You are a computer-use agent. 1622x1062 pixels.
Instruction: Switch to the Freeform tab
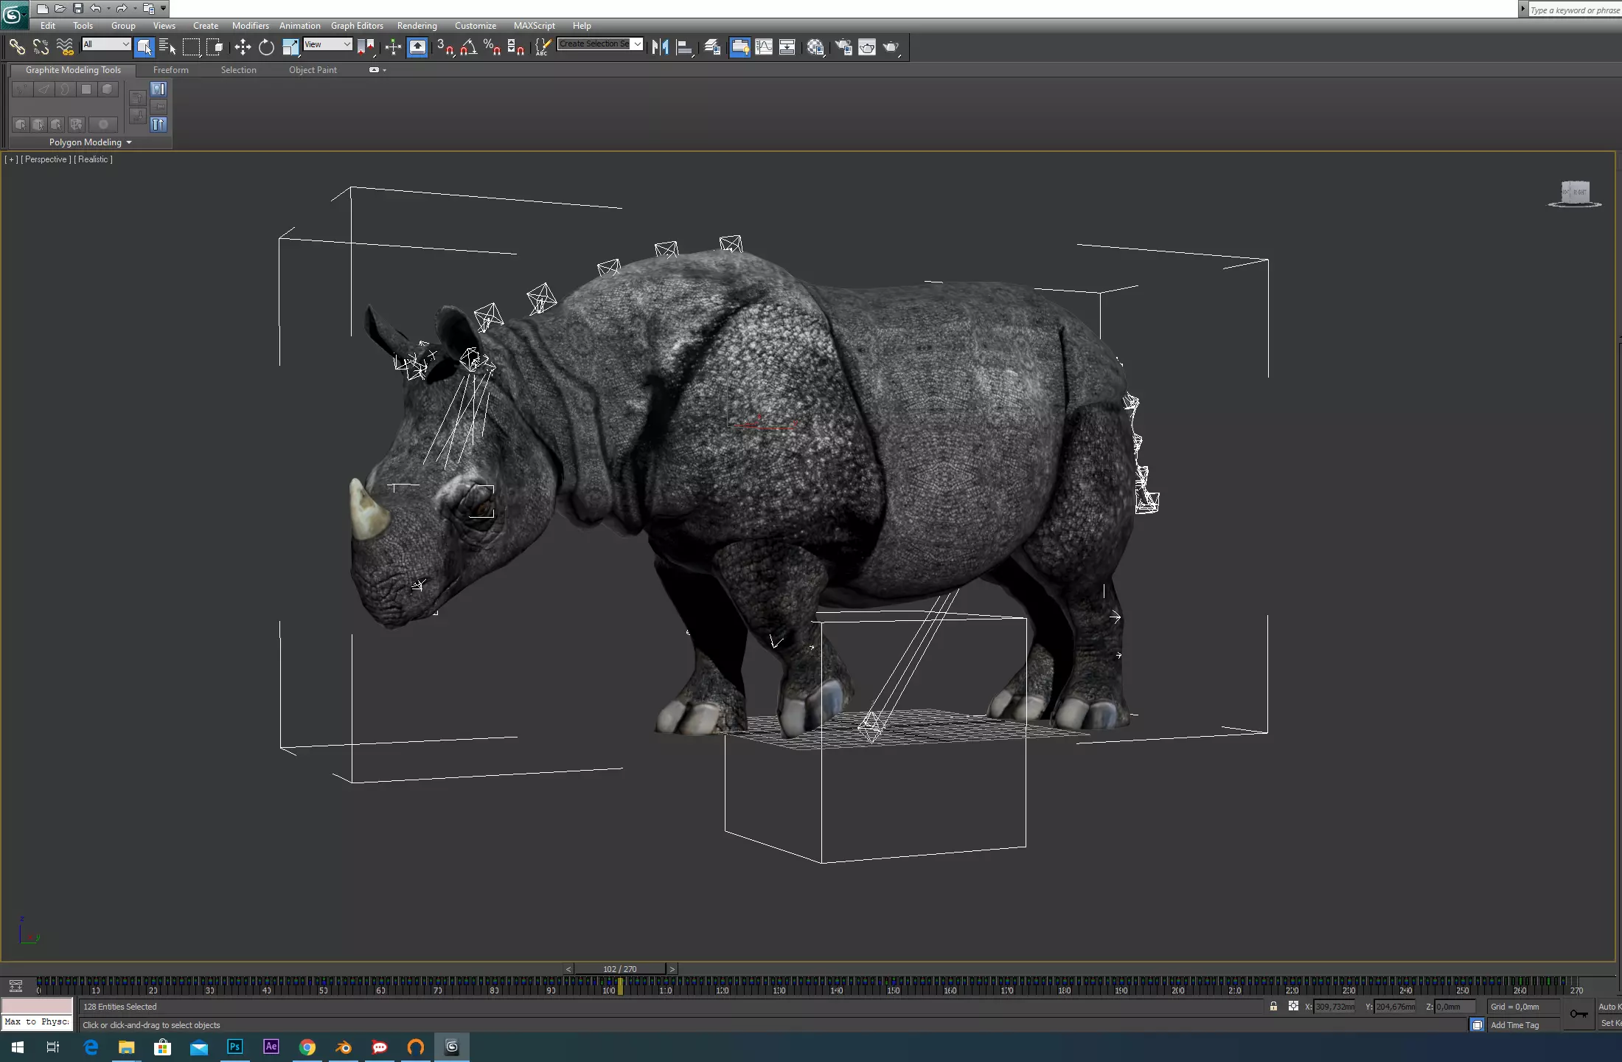point(170,70)
